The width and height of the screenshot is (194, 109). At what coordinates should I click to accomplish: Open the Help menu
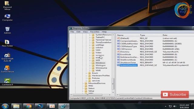coord(104,32)
